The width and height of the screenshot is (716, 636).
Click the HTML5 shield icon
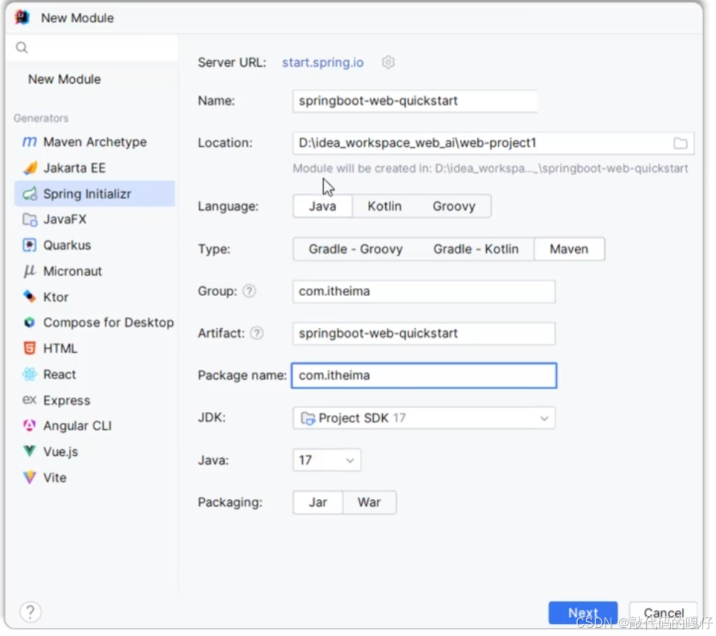(30, 349)
